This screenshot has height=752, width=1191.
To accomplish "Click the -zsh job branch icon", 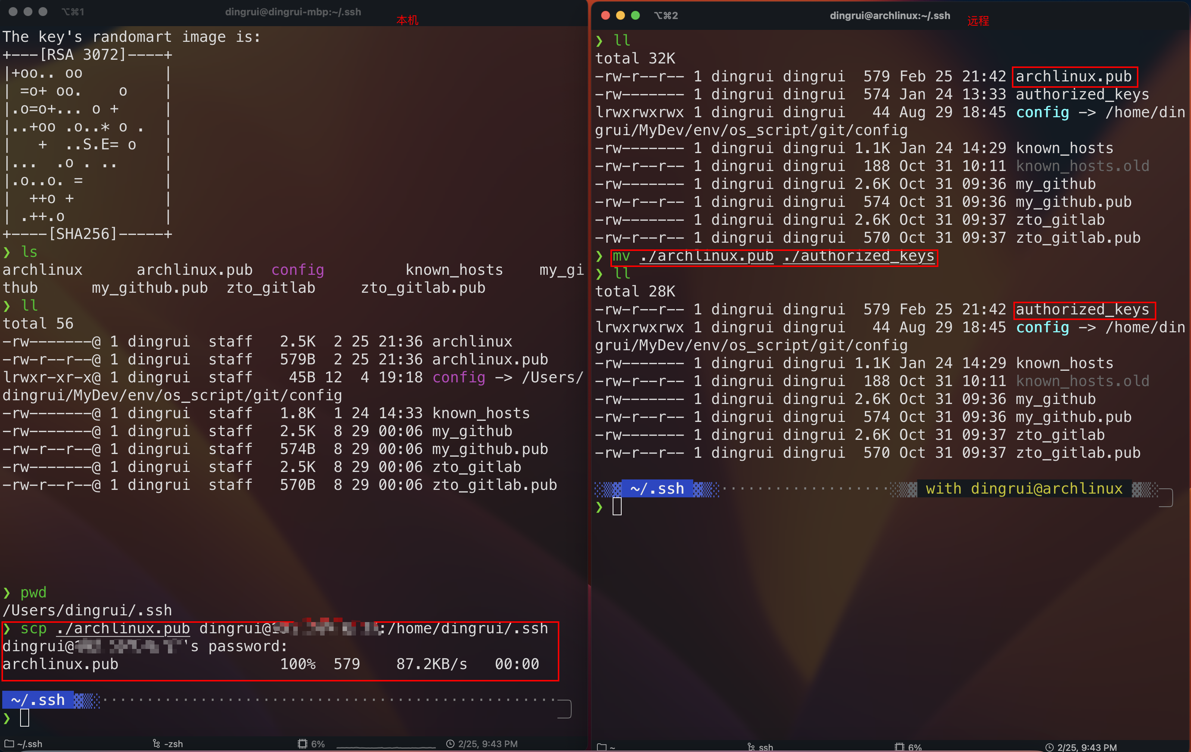I will pyautogui.click(x=156, y=743).
